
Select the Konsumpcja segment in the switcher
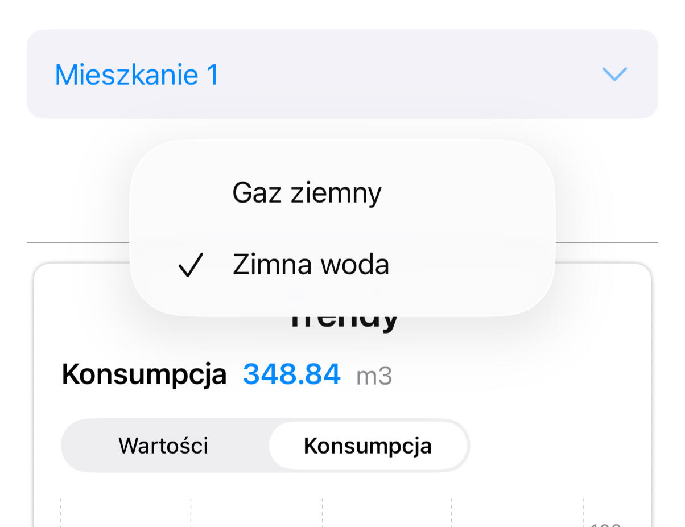[368, 446]
